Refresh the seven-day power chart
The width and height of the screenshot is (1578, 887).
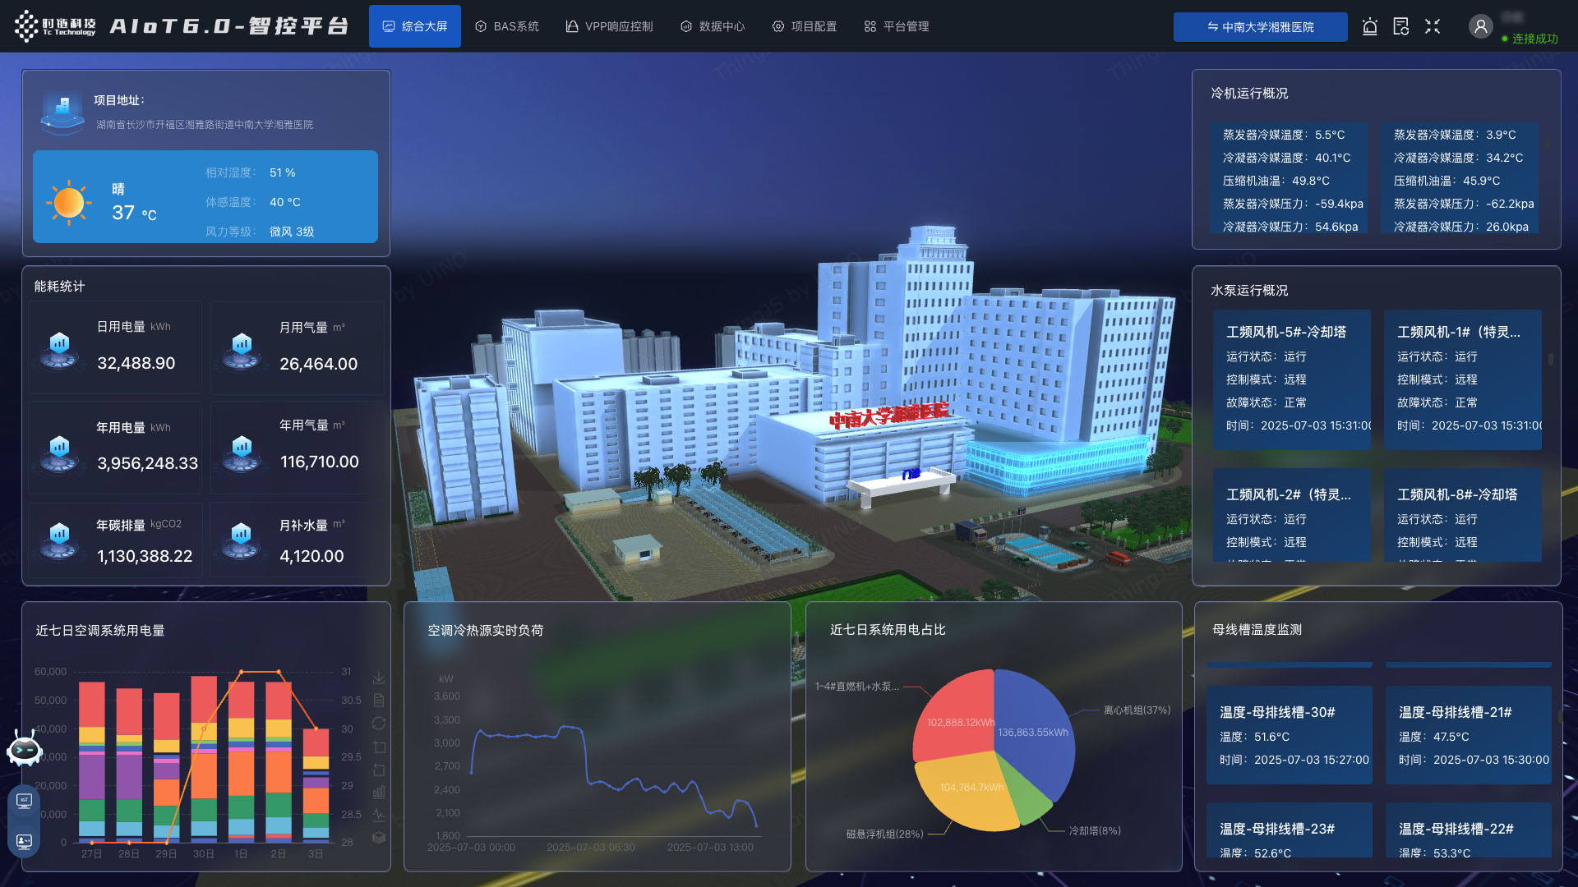click(x=379, y=724)
